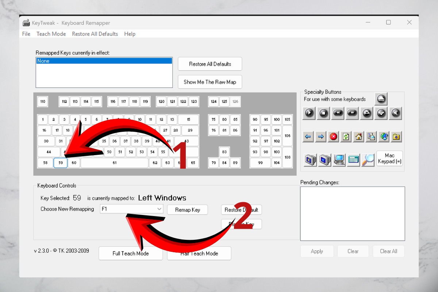This screenshot has width=438, height=292.
Task: Select the tall numpad key 108
Action: 287,157
